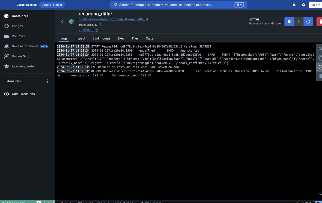Click the 'Running (3 seconds ago)' status text
322x203 pixels.
(265, 23)
